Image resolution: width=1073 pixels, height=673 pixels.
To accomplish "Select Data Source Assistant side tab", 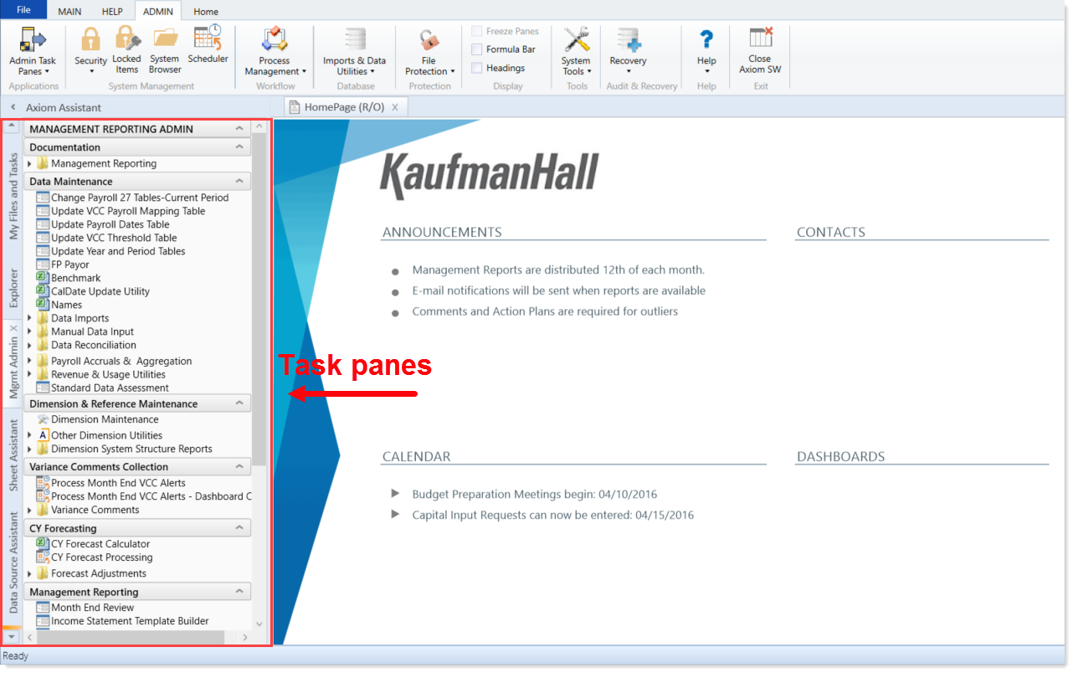I will [x=13, y=563].
